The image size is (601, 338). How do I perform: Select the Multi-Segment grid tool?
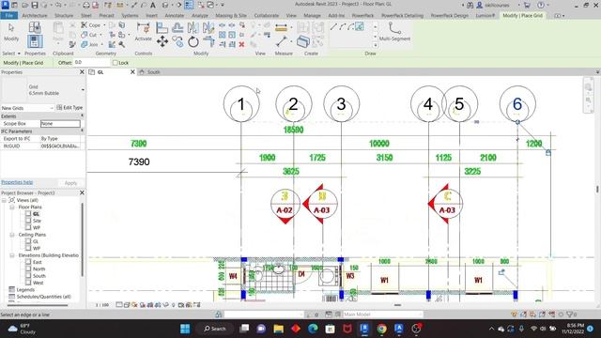tap(394, 31)
